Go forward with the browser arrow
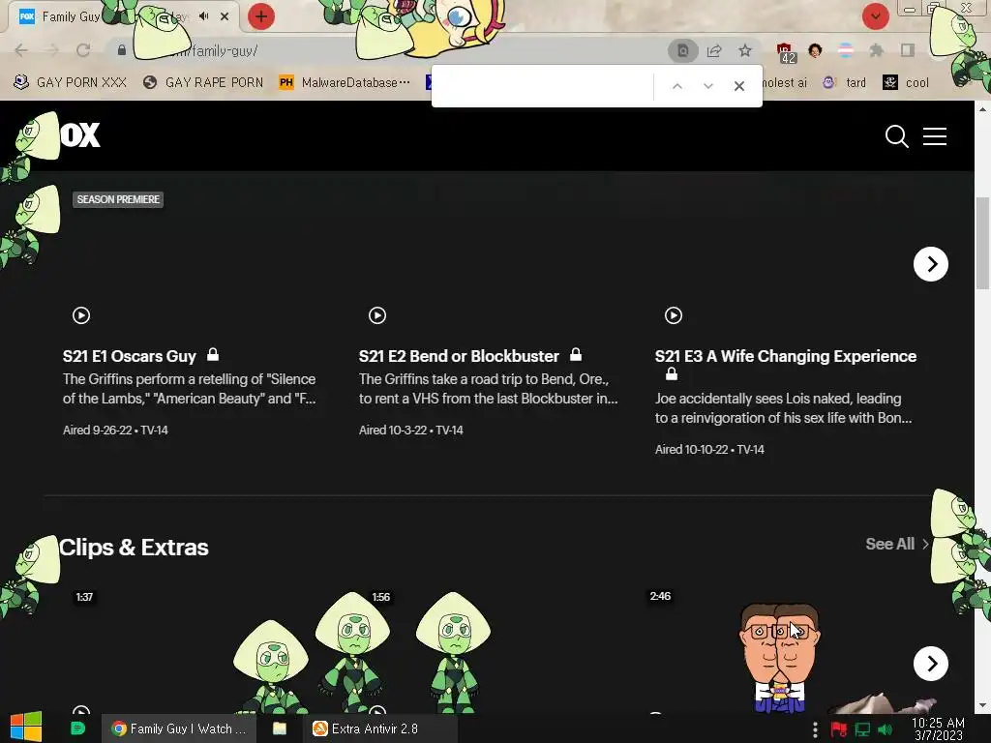 point(52,50)
